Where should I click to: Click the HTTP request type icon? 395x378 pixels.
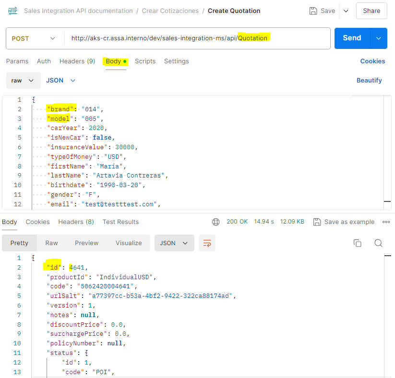[x=13, y=11]
